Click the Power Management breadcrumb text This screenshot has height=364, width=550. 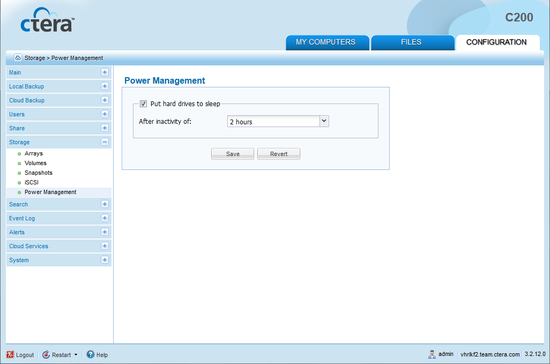point(77,58)
